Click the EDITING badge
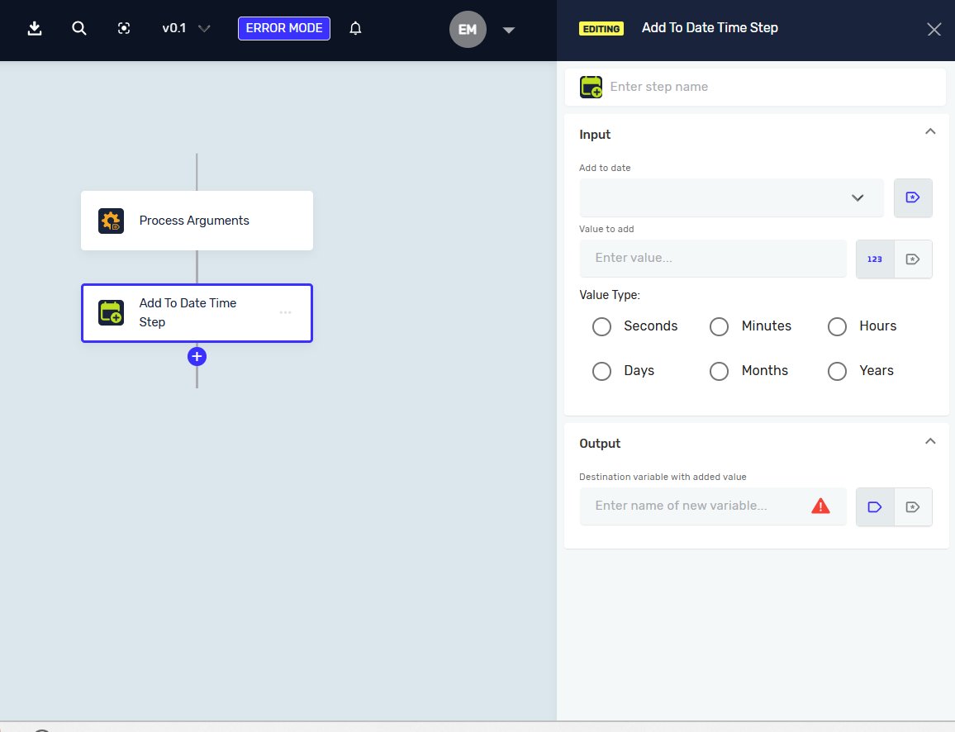The image size is (955, 732). (x=601, y=29)
